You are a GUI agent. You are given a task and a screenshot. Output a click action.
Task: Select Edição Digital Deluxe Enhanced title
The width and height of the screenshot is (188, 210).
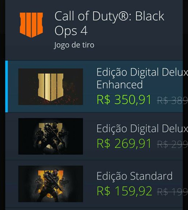pyautogui.click(x=142, y=78)
